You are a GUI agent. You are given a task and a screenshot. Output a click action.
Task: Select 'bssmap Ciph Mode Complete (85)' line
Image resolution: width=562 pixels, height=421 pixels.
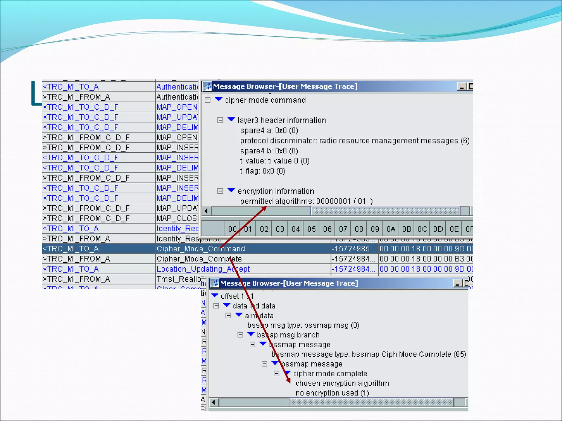pos(369,354)
